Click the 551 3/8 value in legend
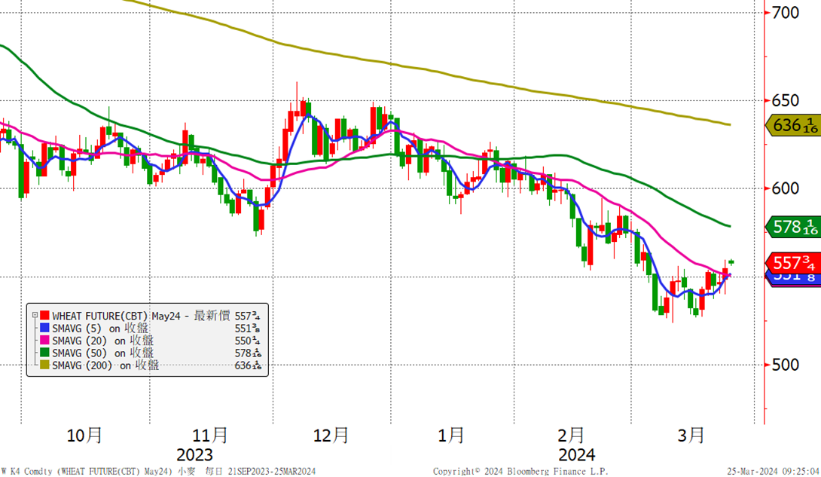This screenshot has width=821, height=477. pyautogui.click(x=247, y=329)
